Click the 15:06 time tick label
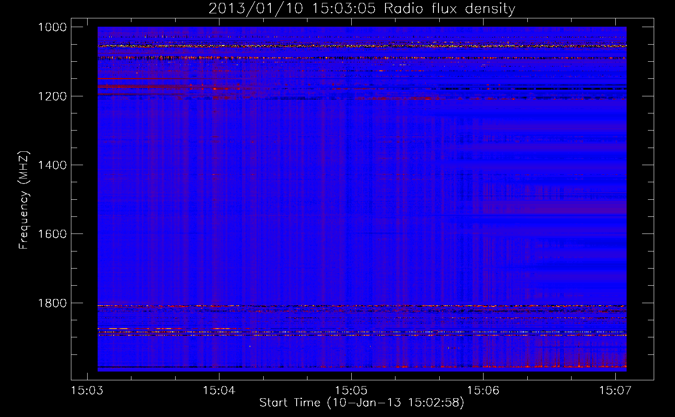 coord(483,391)
